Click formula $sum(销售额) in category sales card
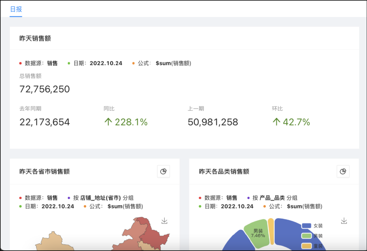 [293, 206]
